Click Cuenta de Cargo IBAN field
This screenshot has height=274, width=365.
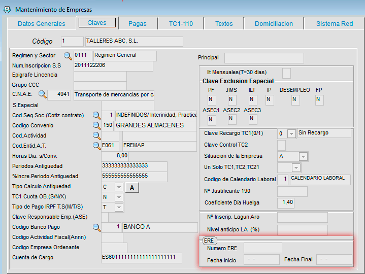142,258
